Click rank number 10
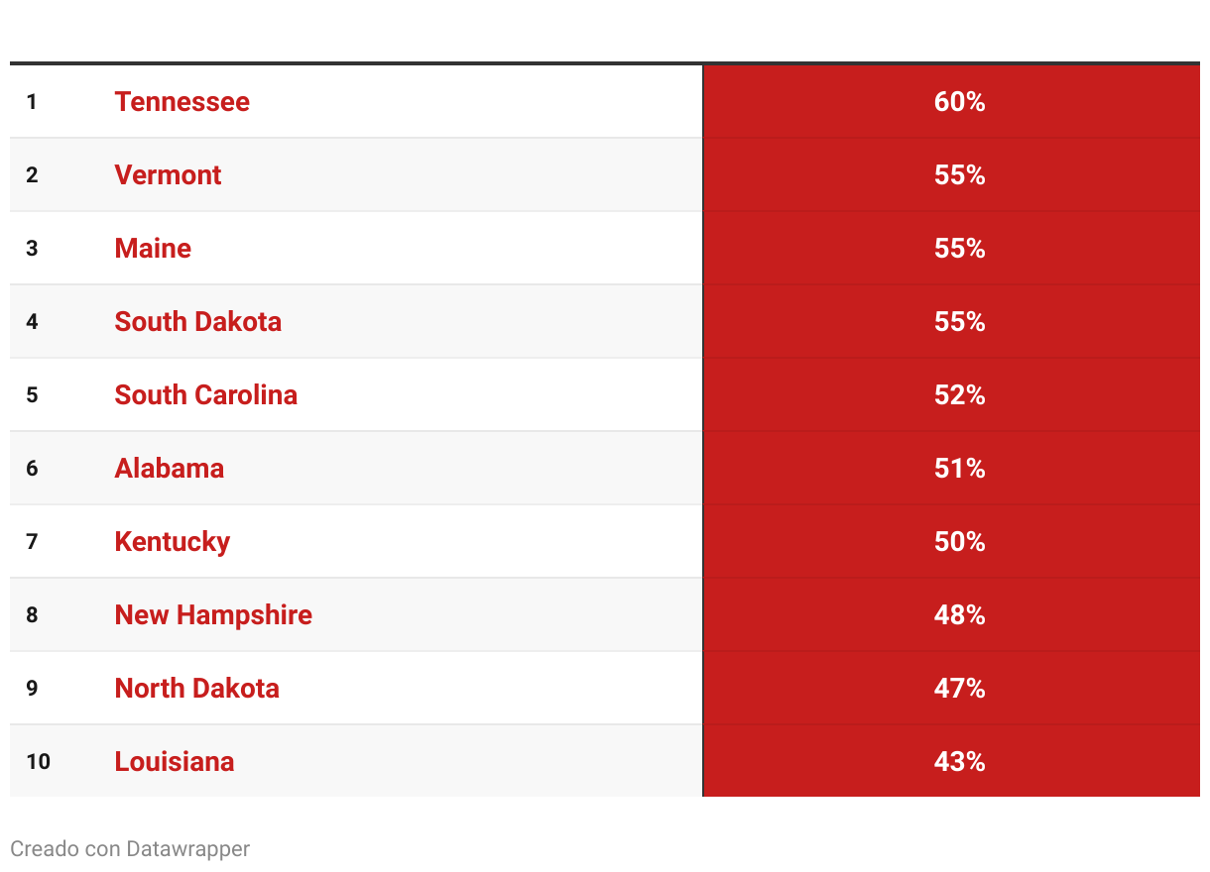 click(x=38, y=762)
